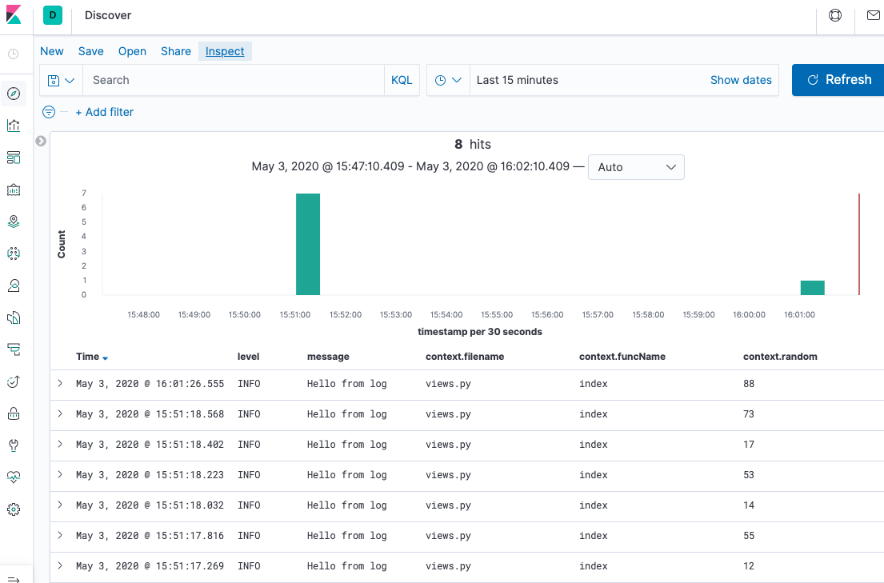Expand the row timestamped 15:51:17.816
The height and width of the screenshot is (583, 884).
pos(60,536)
